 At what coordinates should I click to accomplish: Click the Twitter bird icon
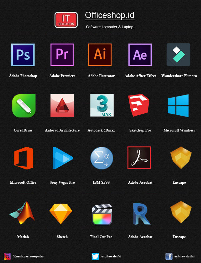95,256
